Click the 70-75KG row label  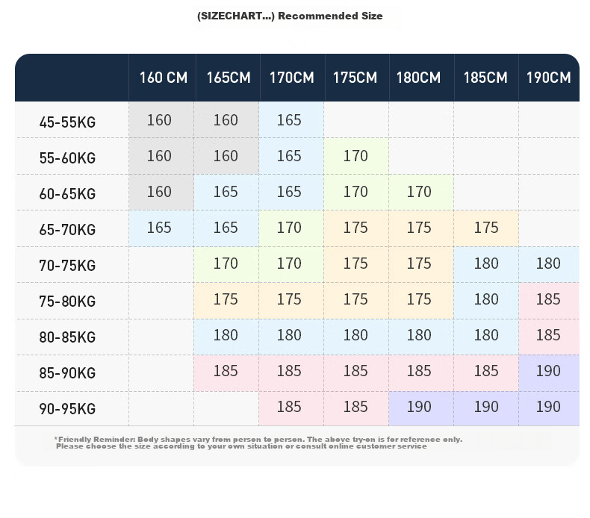(x=67, y=266)
